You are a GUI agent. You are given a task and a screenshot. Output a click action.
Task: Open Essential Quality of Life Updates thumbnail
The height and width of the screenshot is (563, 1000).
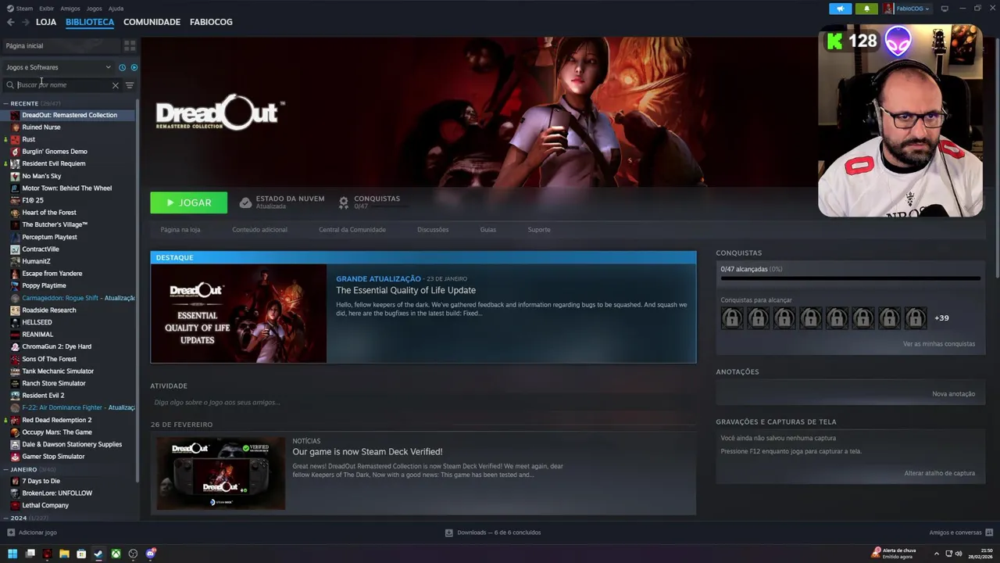pos(238,314)
